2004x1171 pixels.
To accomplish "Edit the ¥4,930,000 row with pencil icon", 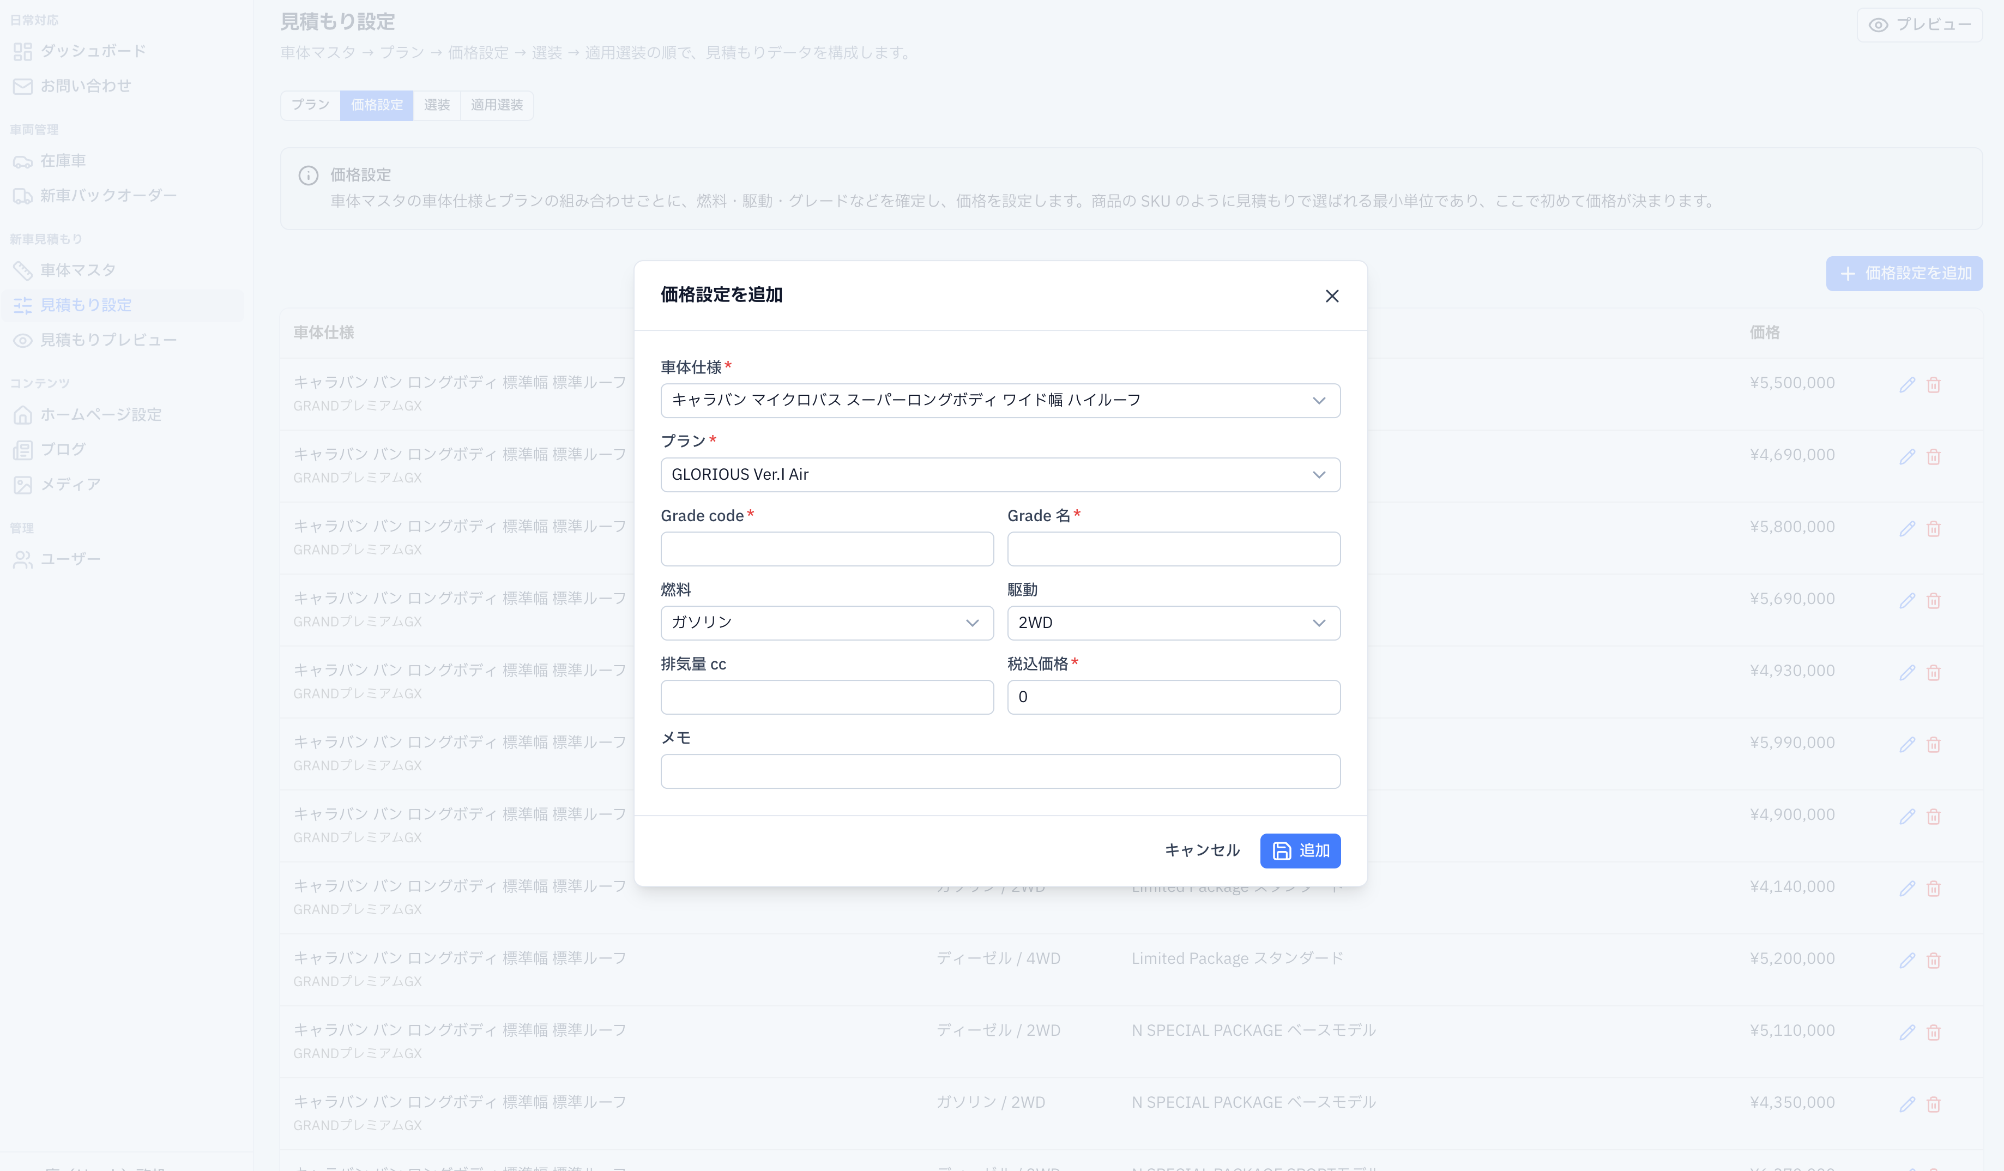I will (x=1907, y=673).
